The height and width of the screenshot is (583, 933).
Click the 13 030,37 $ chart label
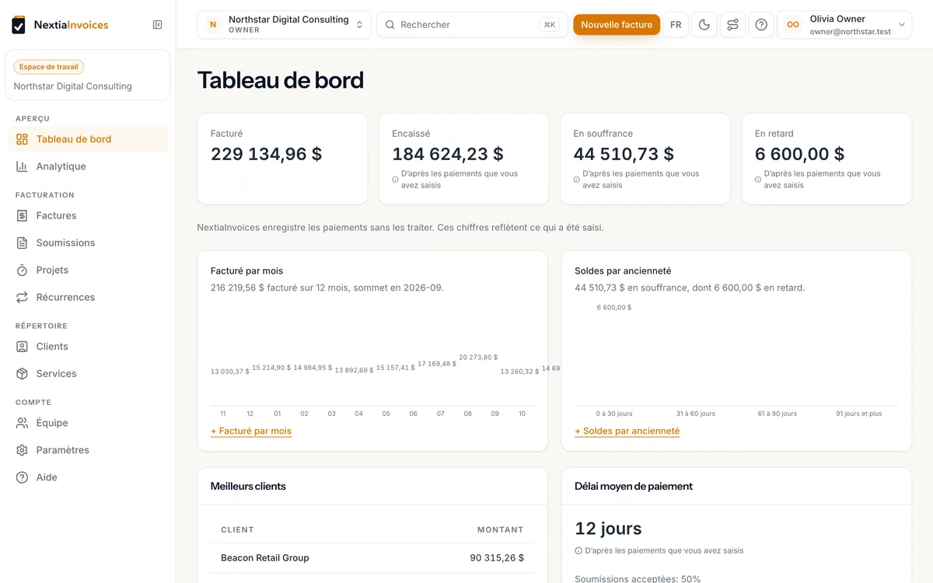coord(230,372)
